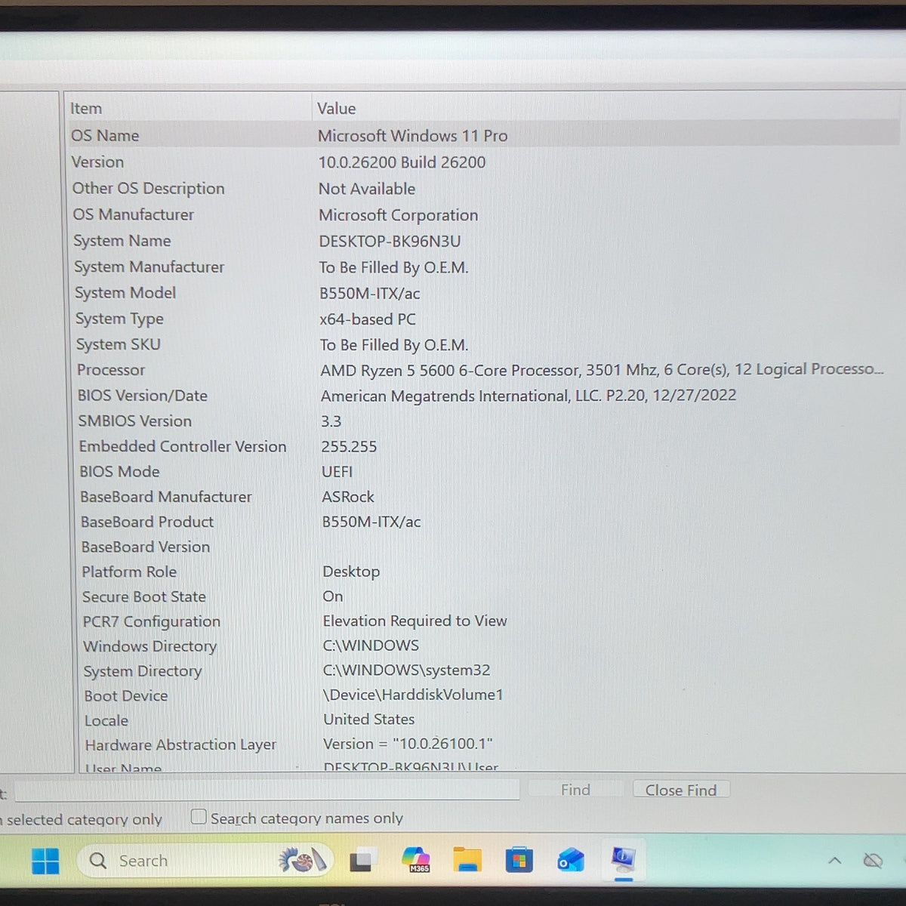Open Outlook from the taskbar
This screenshot has width=906, height=906.
click(571, 860)
